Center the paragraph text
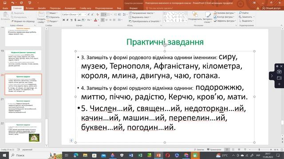 (106, 20)
